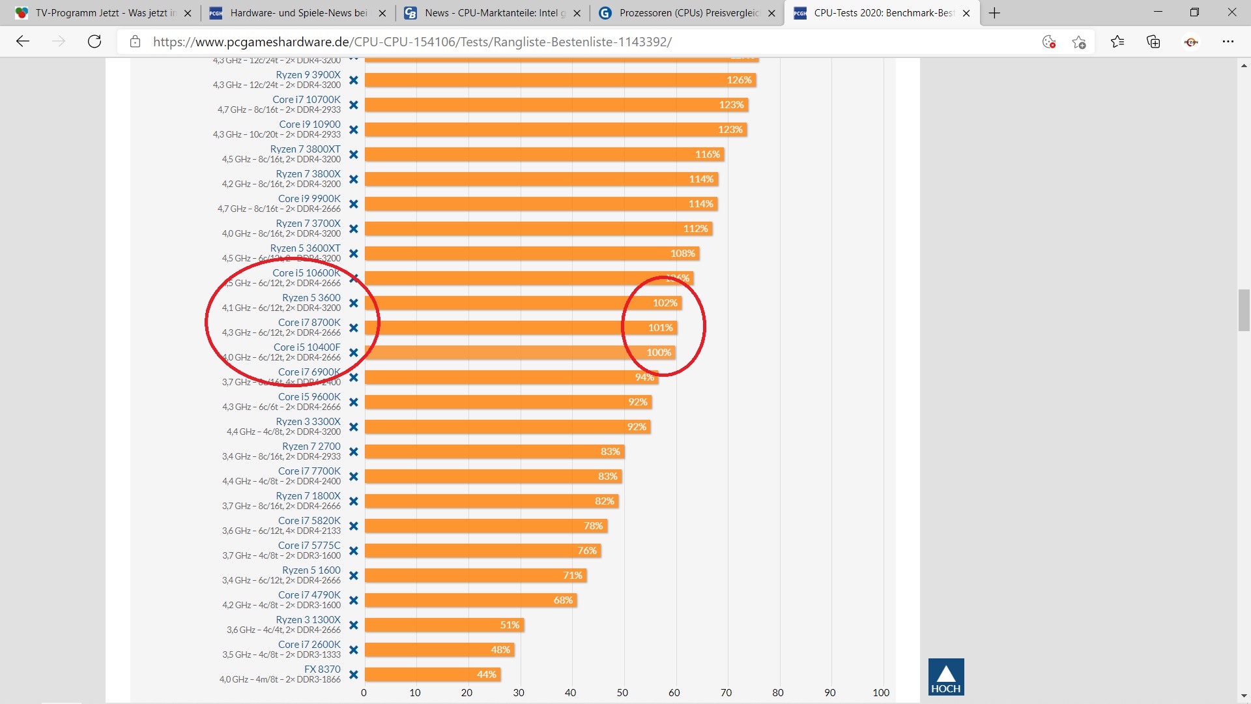Open browser settings three-dot menu

point(1228,42)
